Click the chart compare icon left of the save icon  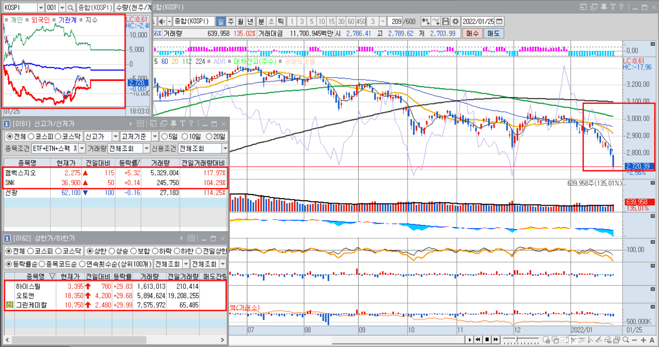click(x=436, y=22)
